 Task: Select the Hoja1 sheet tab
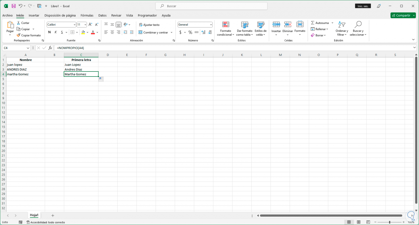(x=34, y=215)
